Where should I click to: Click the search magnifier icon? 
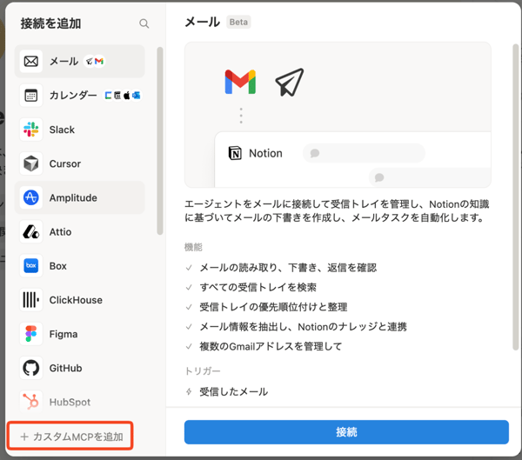coord(144,23)
